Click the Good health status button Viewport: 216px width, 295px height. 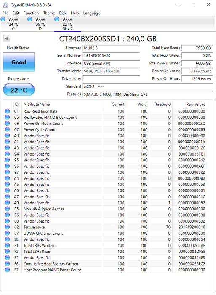[x=19, y=62]
